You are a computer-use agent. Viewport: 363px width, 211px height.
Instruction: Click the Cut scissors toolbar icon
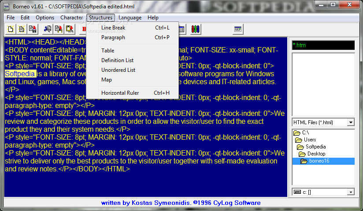pos(48,29)
